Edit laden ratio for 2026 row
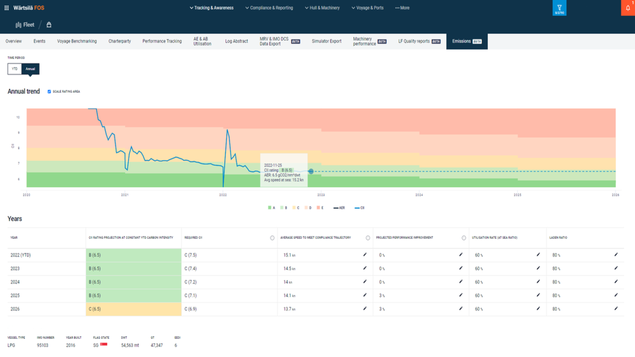Image resolution: width=635 pixels, height=357 pixels. 616,308
